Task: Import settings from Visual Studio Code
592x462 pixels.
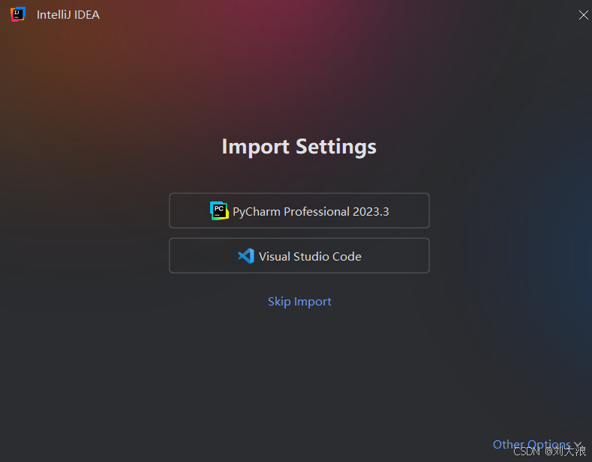Action: (x=299, y=255)
